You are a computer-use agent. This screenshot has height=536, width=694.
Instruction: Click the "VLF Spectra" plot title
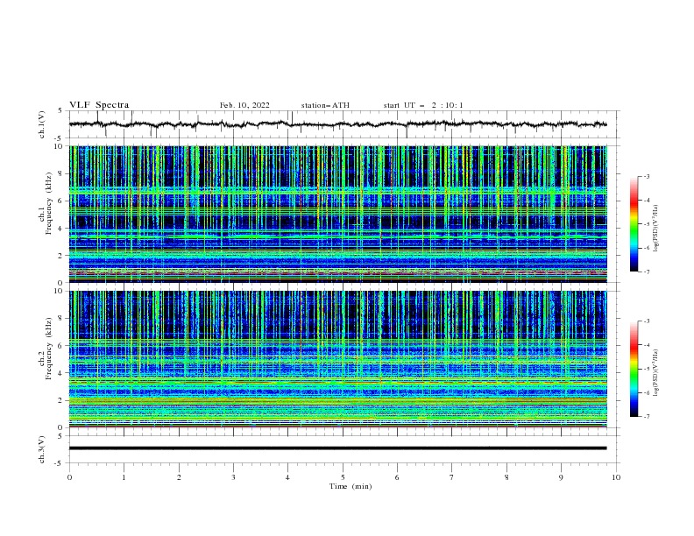pos(99,105)
